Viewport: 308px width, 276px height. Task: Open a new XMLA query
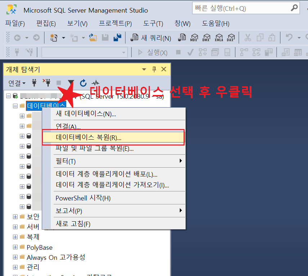point(219,37)
